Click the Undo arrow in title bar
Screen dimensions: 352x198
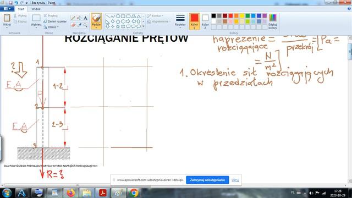click(16, 3)
